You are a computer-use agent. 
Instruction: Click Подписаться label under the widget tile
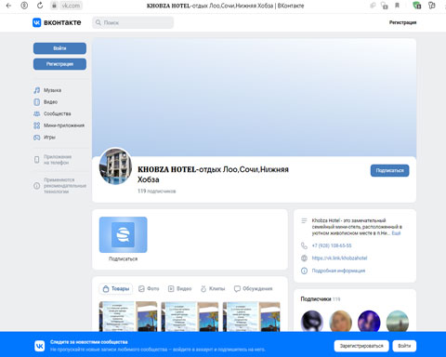click(123, 258)
